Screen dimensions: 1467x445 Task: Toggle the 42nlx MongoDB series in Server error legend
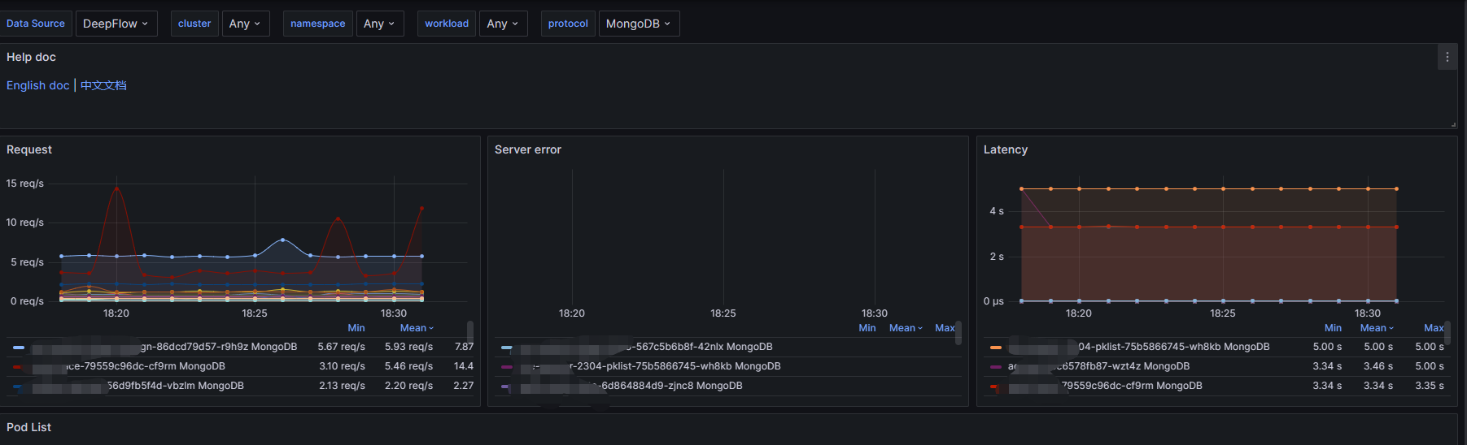[x=704, y=347]
